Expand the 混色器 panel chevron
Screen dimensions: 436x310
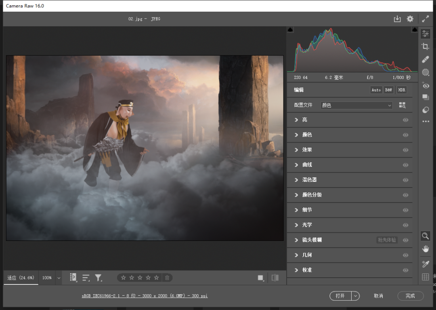pyautogui.click(x=296, y=180)
